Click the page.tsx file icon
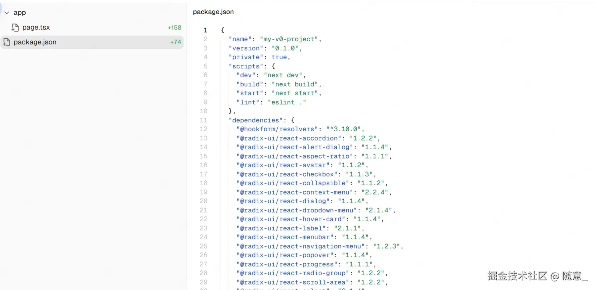Viewport: 596px width, 290px height. tap(15, 28)
